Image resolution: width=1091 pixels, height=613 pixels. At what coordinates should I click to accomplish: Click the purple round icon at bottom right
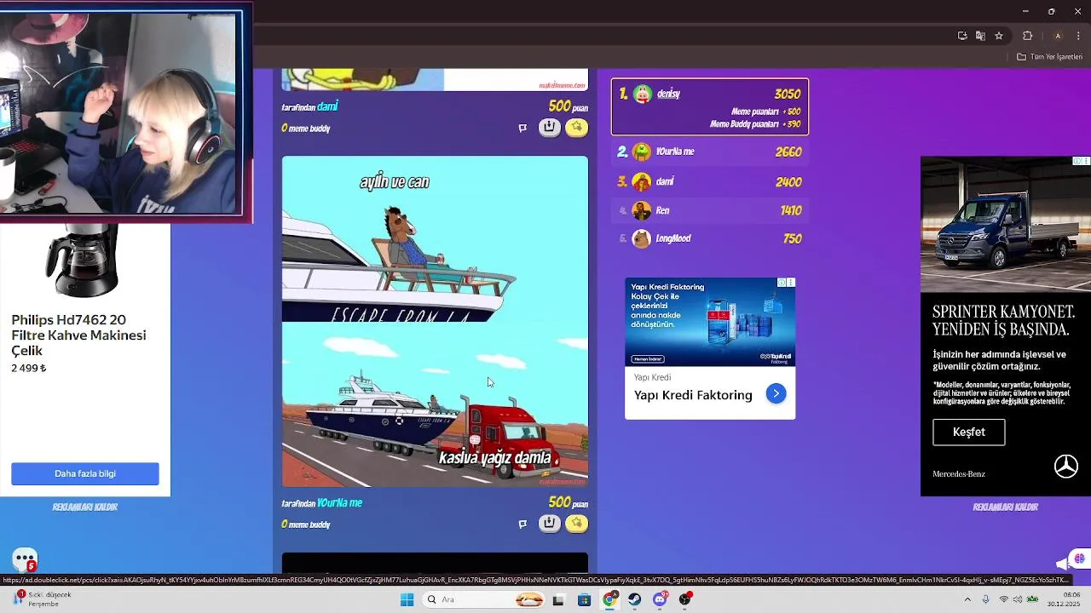click(1080, 559)
